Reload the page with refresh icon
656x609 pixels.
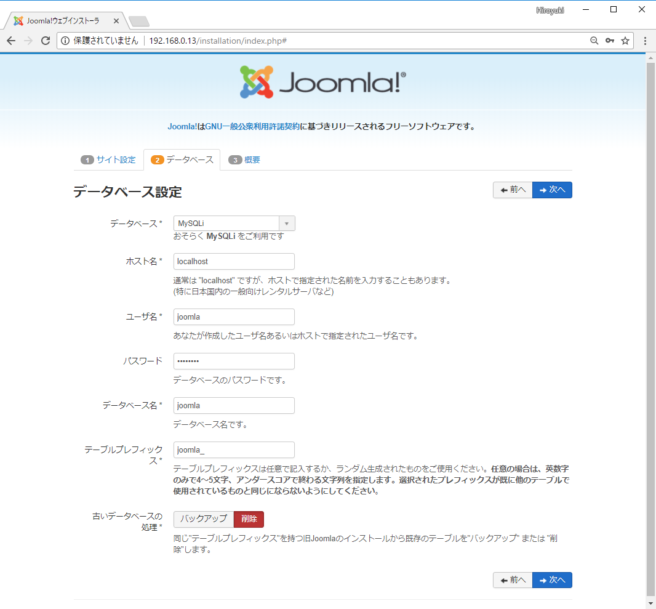click(x=46, y=41)
